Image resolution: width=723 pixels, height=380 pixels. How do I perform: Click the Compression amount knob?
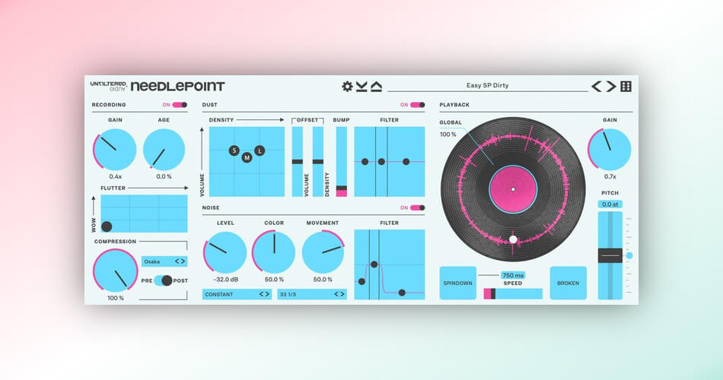(115, 271)
